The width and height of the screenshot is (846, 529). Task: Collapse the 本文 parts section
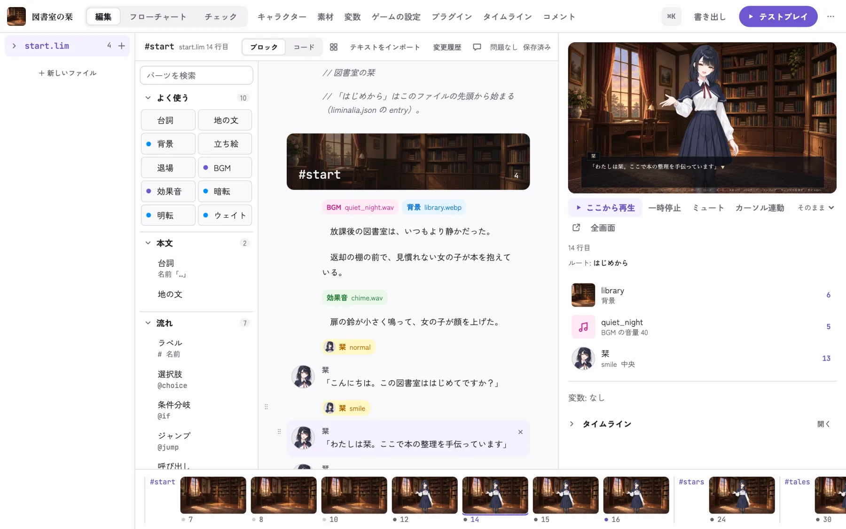tap(148, 243)
